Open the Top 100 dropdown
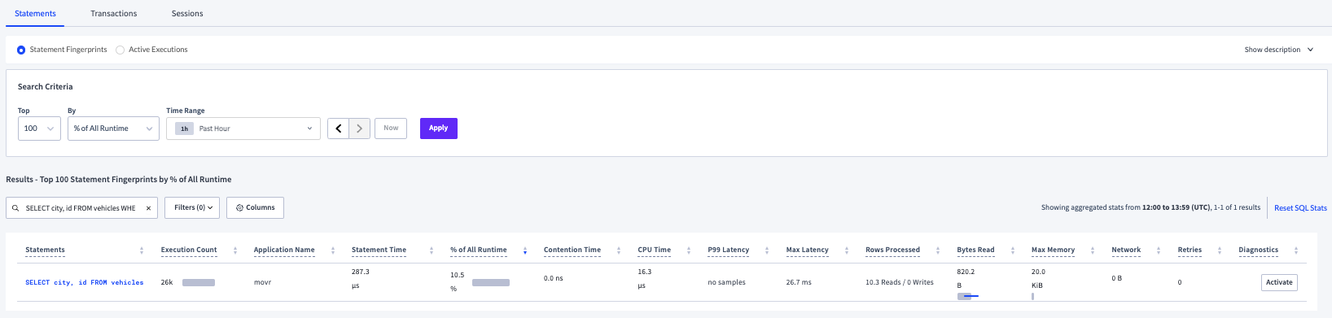Image resolution: width=1332 pixels, height=318 pixels. coord(39,129)
